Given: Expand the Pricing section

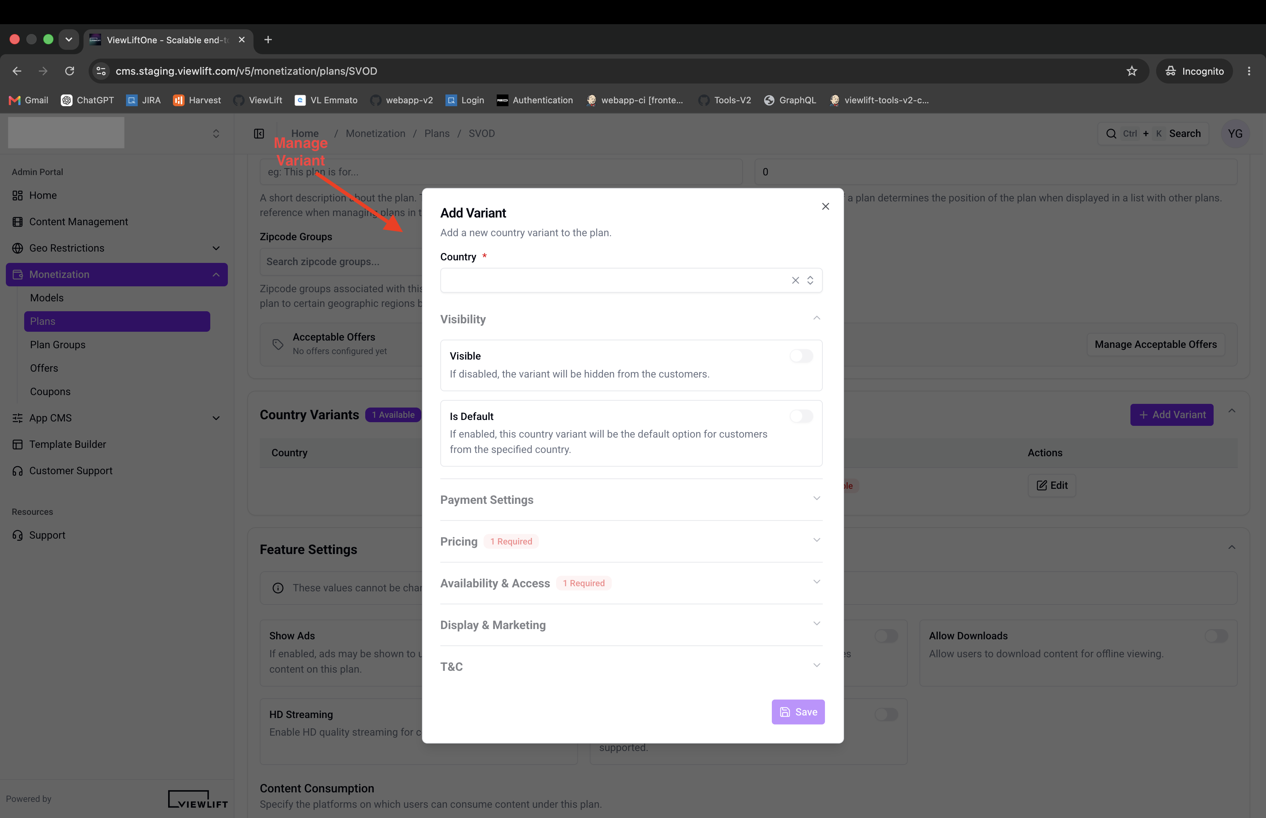Looking at the screenshot, I should (631, 541).
